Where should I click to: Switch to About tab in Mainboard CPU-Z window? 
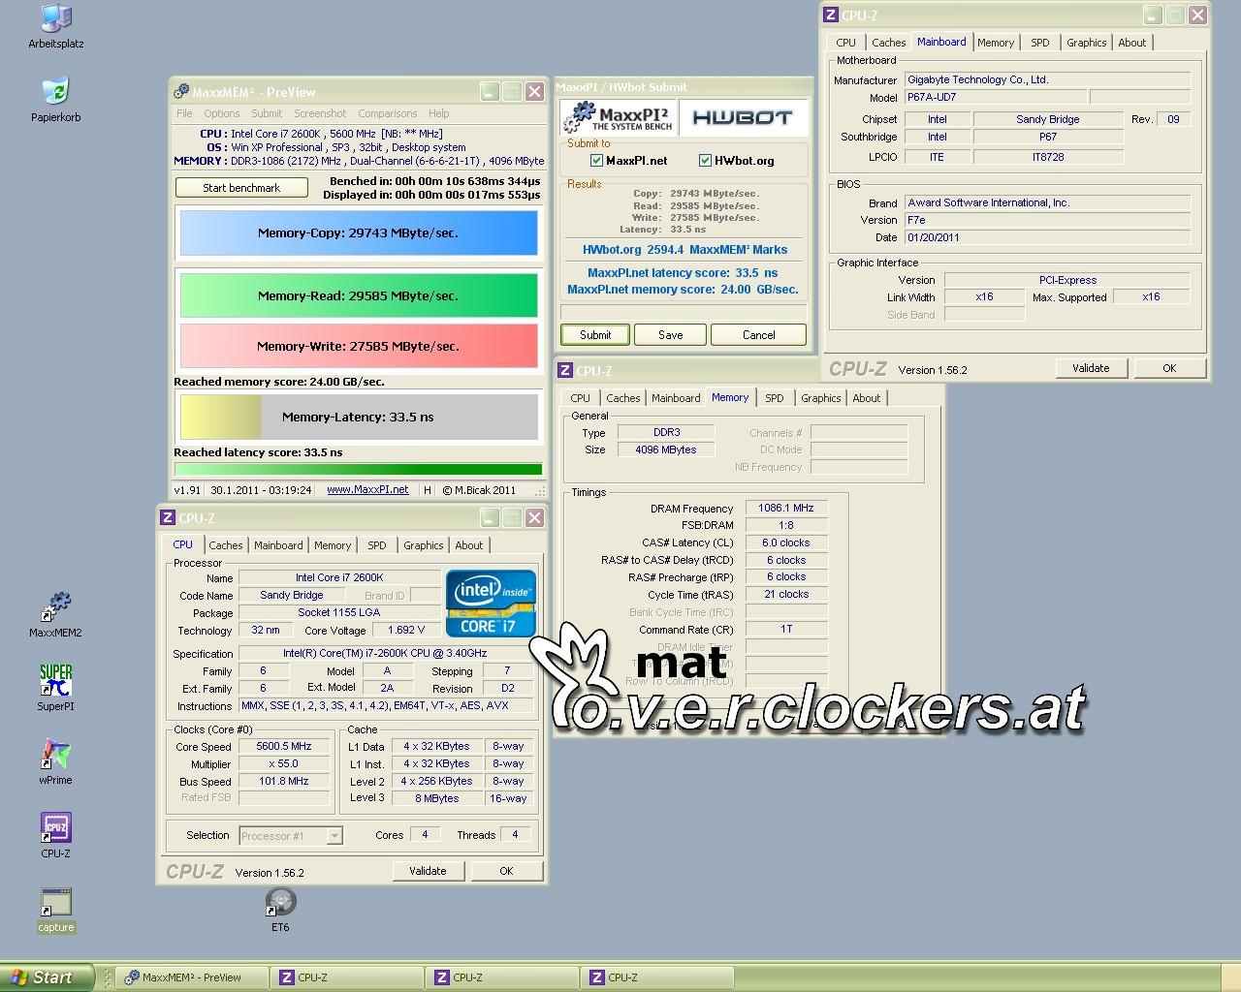tap(1132, 43)
